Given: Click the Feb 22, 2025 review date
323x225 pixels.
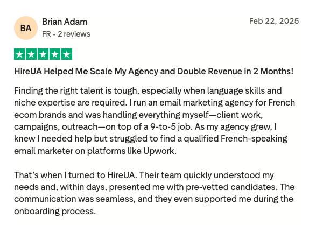Looking at the screenshot, I should pyautogui.click(x=274, y=21).
